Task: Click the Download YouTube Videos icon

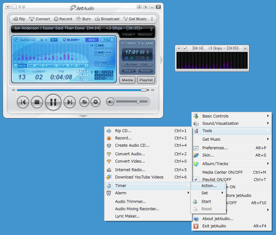Action: coord(109,177)
